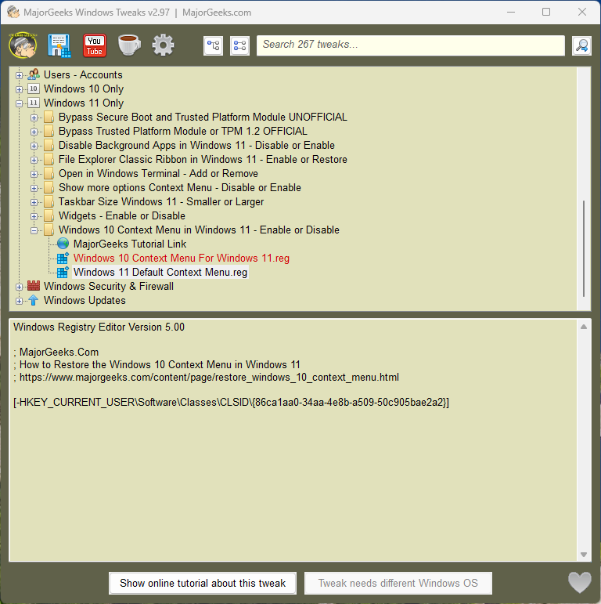Click registry icon beside Windows 10 Context Menu reg
The height and width of the screenshot is (604, 601).
[x=63, y=258]
